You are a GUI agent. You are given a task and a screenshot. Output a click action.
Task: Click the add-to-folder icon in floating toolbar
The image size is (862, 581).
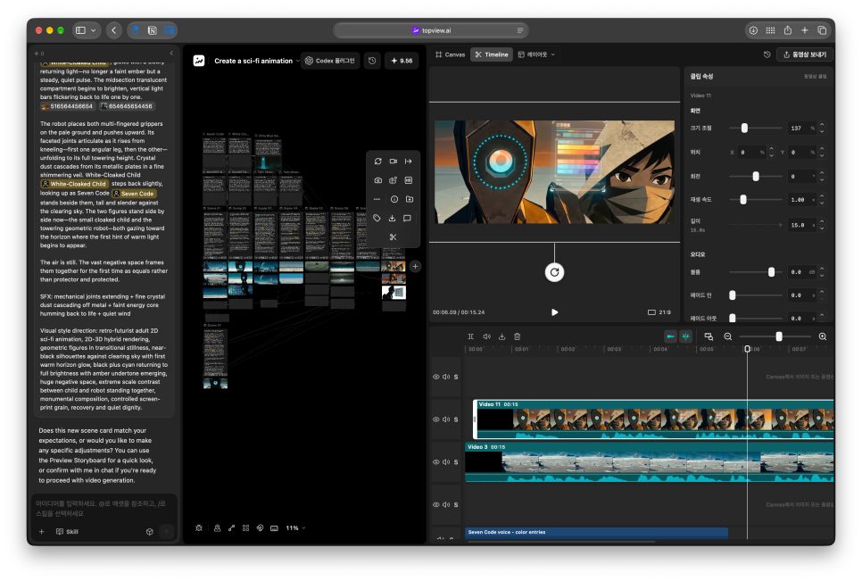409,199
